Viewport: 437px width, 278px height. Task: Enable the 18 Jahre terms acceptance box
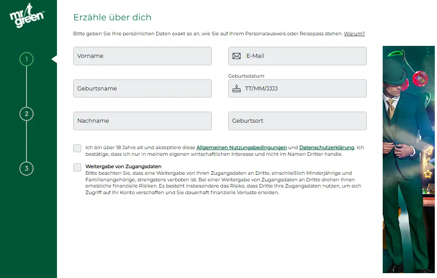77,148
